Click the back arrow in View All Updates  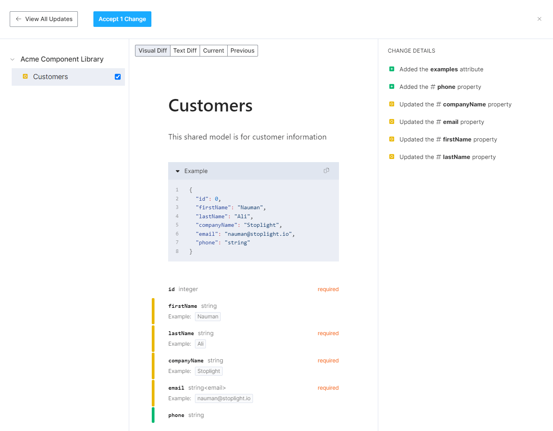[x=19, y=19]
